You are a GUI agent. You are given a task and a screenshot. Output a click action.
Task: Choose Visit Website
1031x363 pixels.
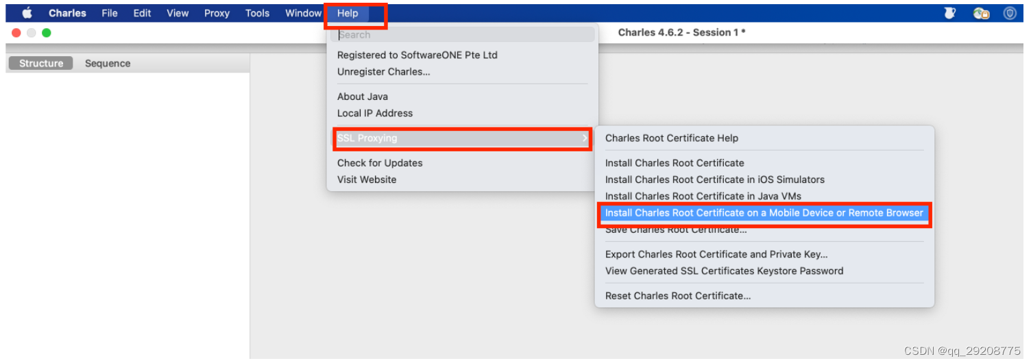click(367, 179)
